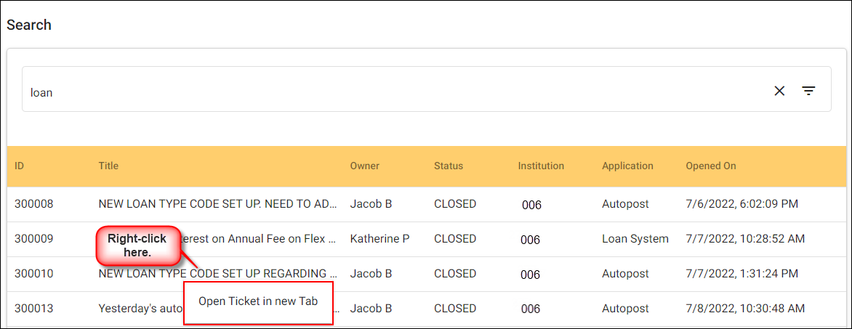Screen dimensions: 852x329
Task: Click the Institution column header
Action: click(x=541, y=166)
